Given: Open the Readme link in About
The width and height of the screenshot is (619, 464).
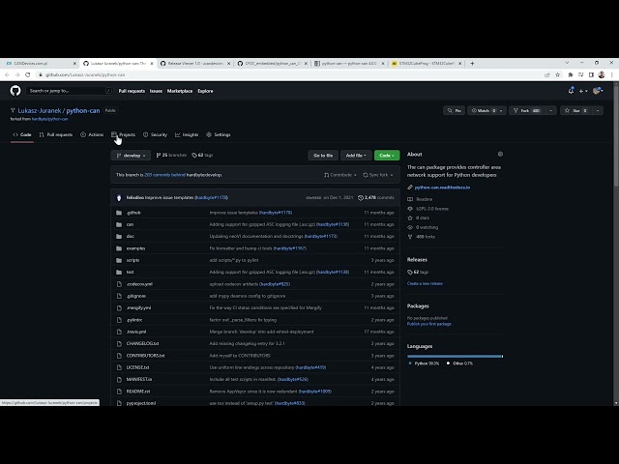Looking at the screenshot, I should [424, 199].
